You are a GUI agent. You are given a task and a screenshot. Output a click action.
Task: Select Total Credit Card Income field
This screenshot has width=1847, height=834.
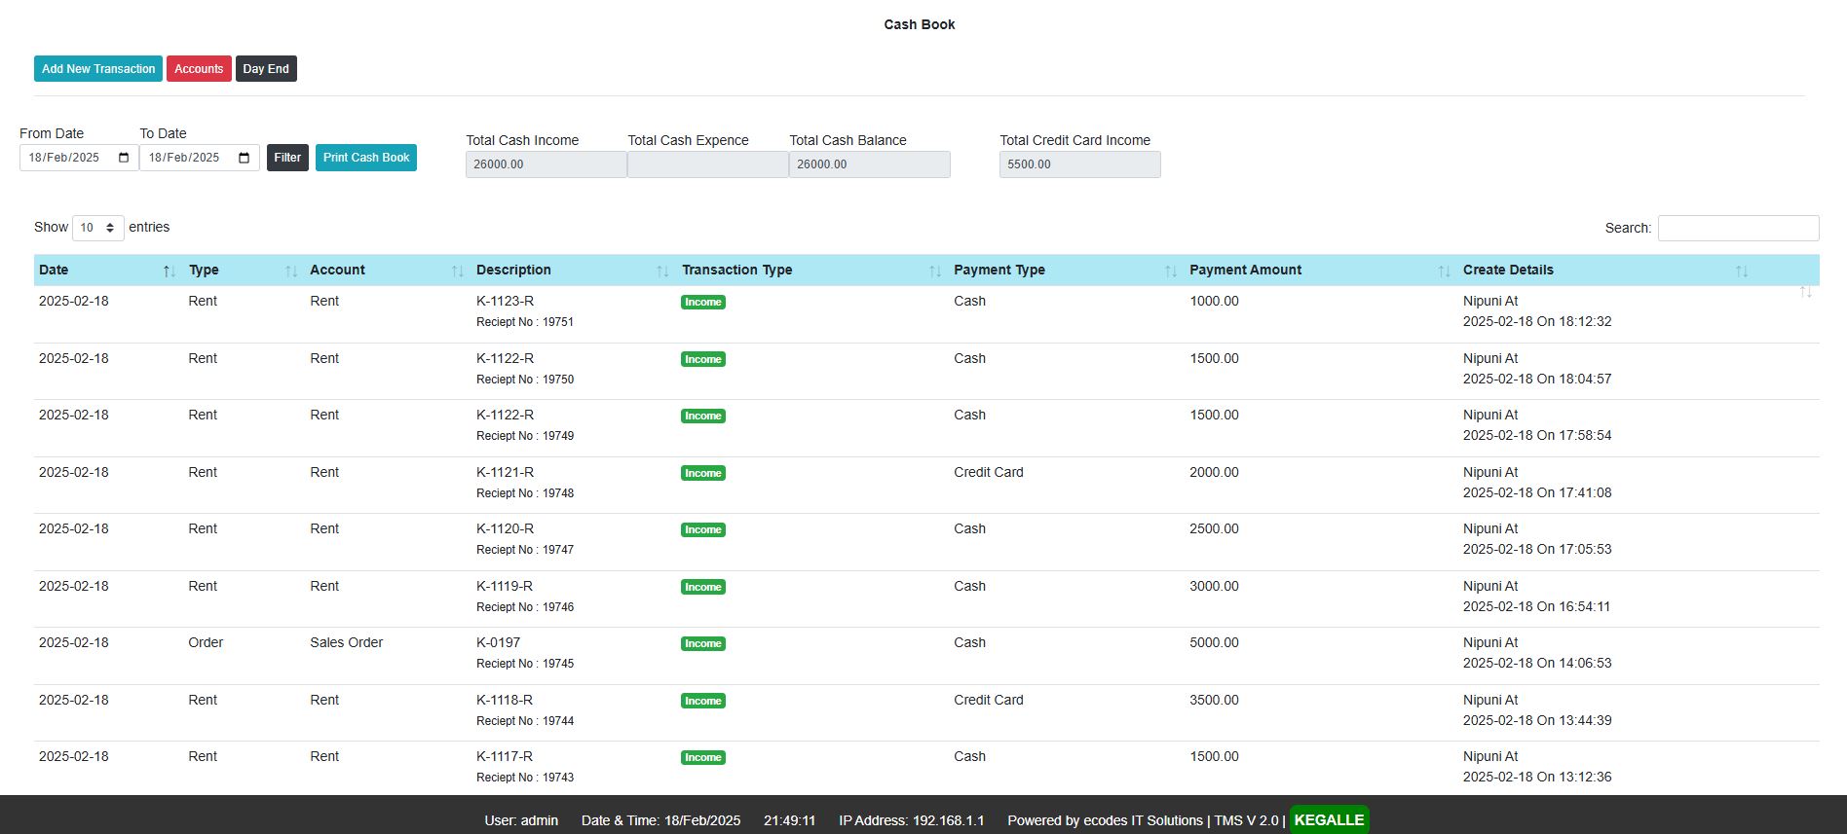click(1080, 164)
